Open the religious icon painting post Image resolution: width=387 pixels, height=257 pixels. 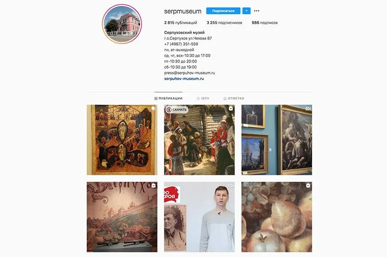coord(122,140)
